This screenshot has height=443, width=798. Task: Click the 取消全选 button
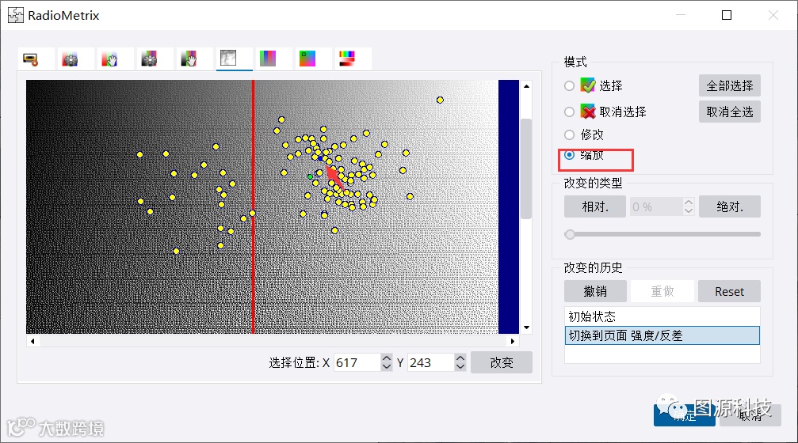click(730, 112)
